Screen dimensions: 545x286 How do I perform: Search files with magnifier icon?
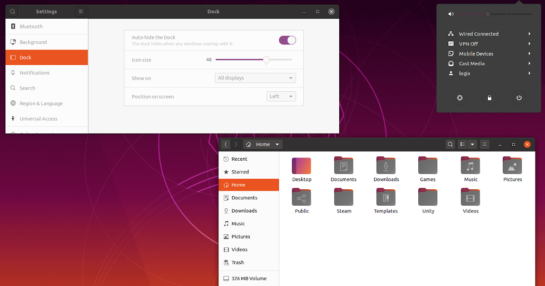click(x=450, y=144)
